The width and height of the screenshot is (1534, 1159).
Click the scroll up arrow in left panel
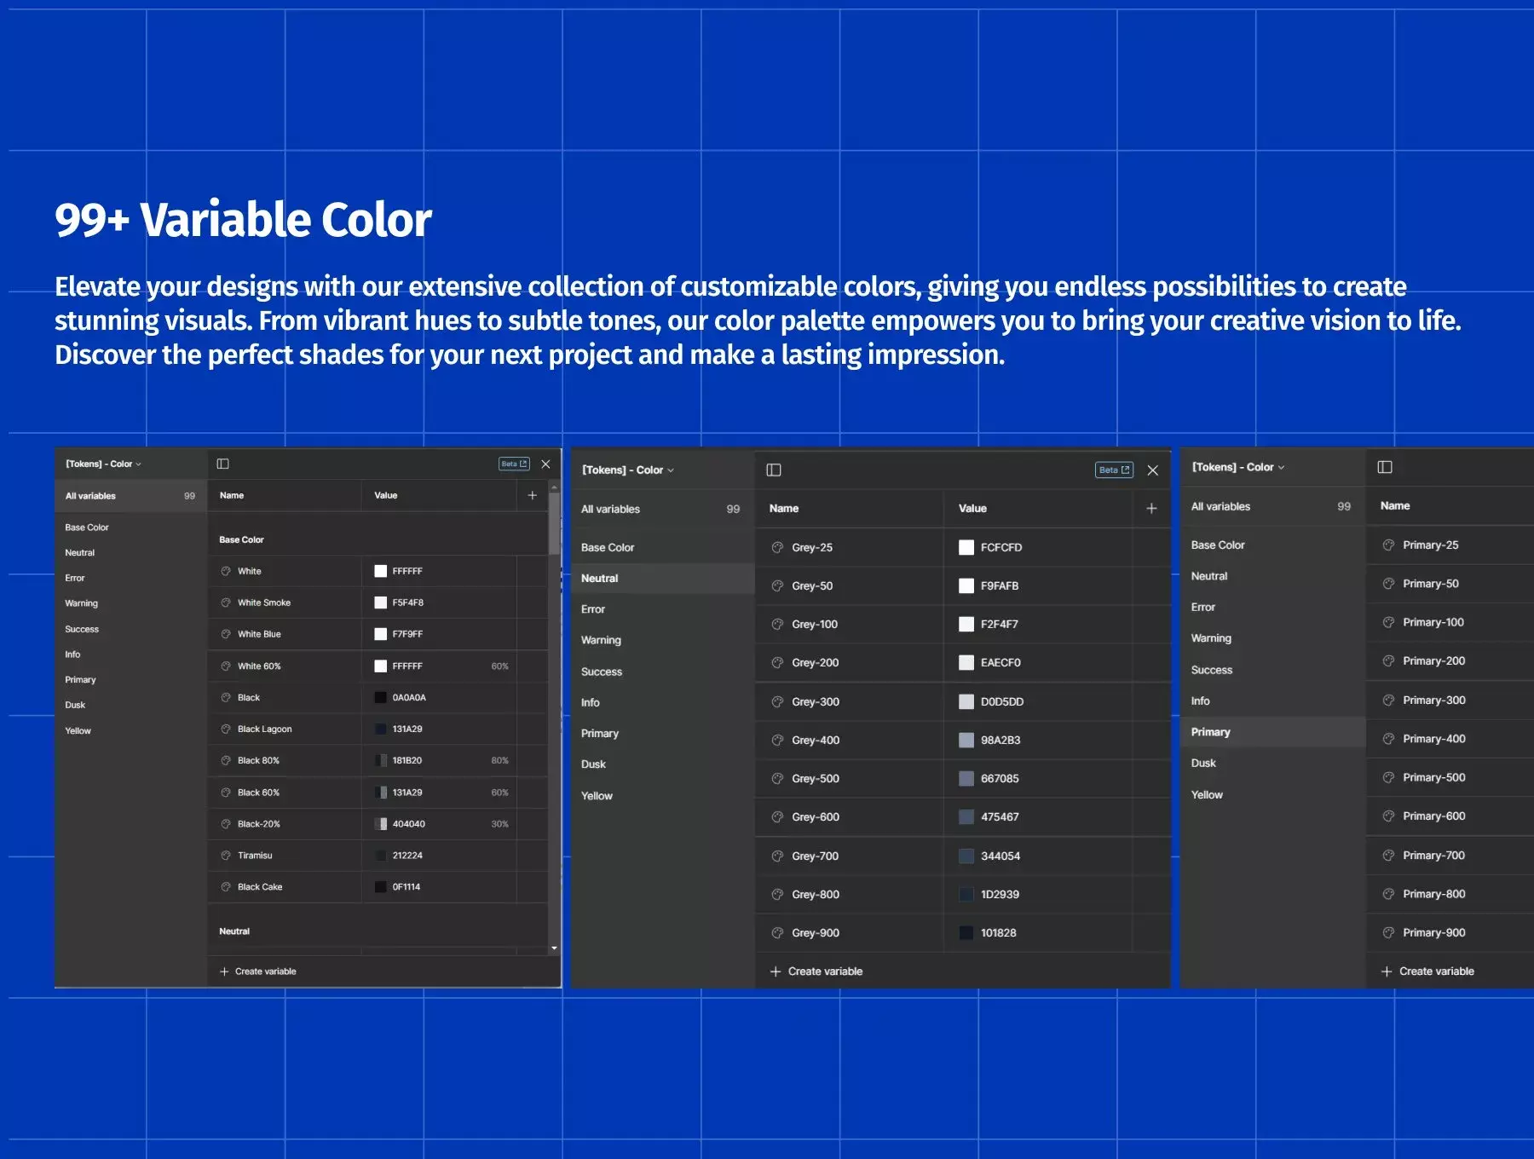tap(554, 487)
